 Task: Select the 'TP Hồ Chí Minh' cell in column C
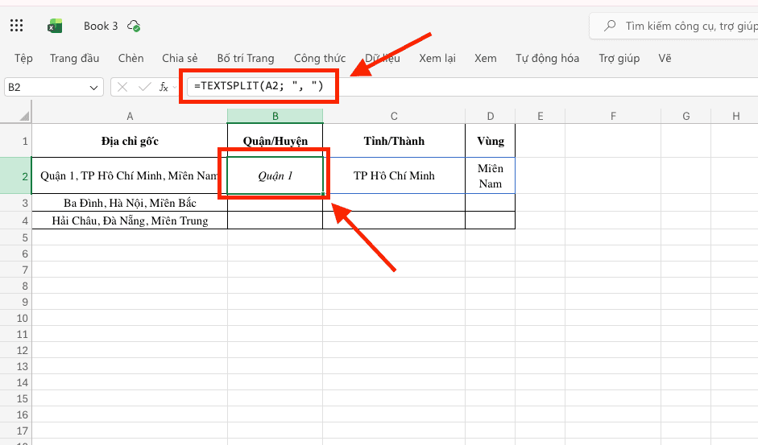point(394,176)
